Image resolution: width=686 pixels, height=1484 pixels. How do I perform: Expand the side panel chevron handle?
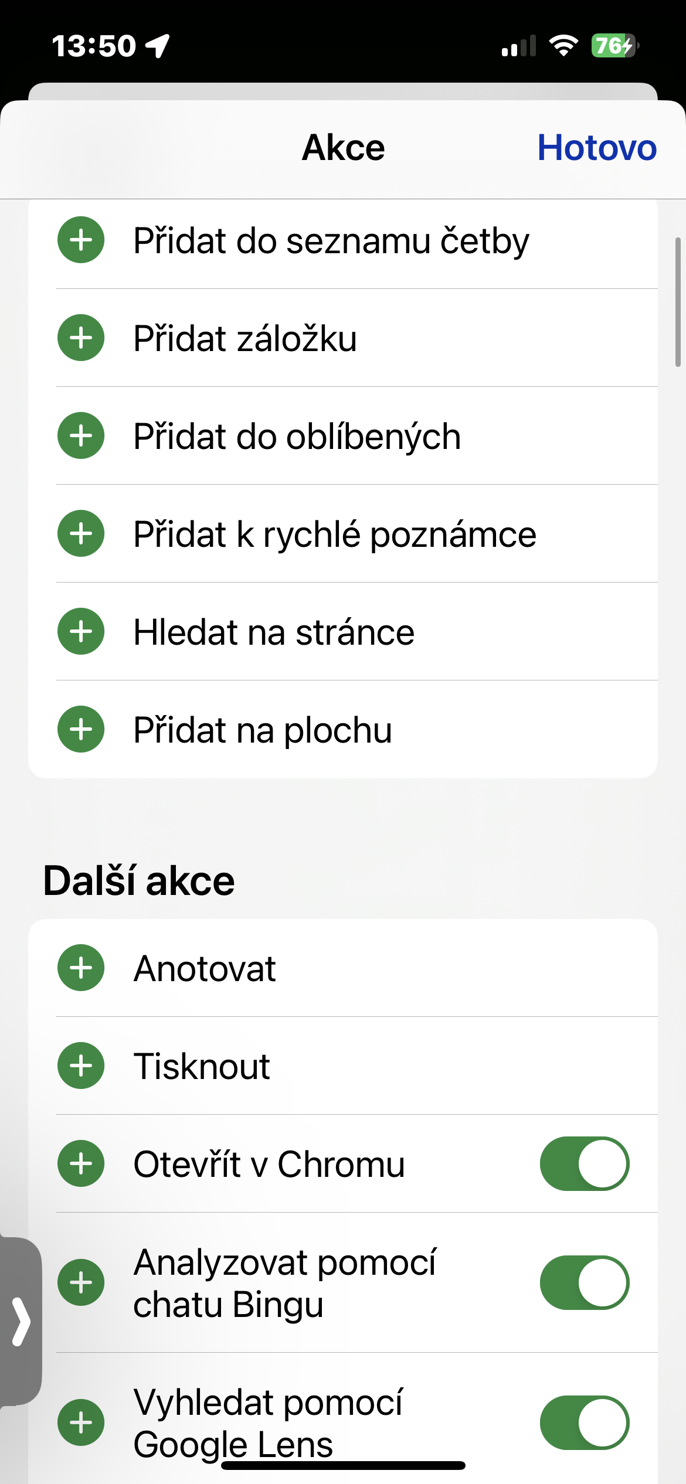point(21,1322)
